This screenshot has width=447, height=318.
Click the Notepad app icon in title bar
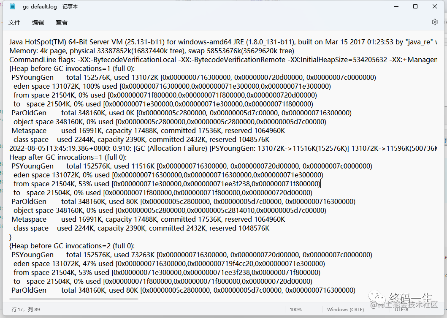pos(13,7)
